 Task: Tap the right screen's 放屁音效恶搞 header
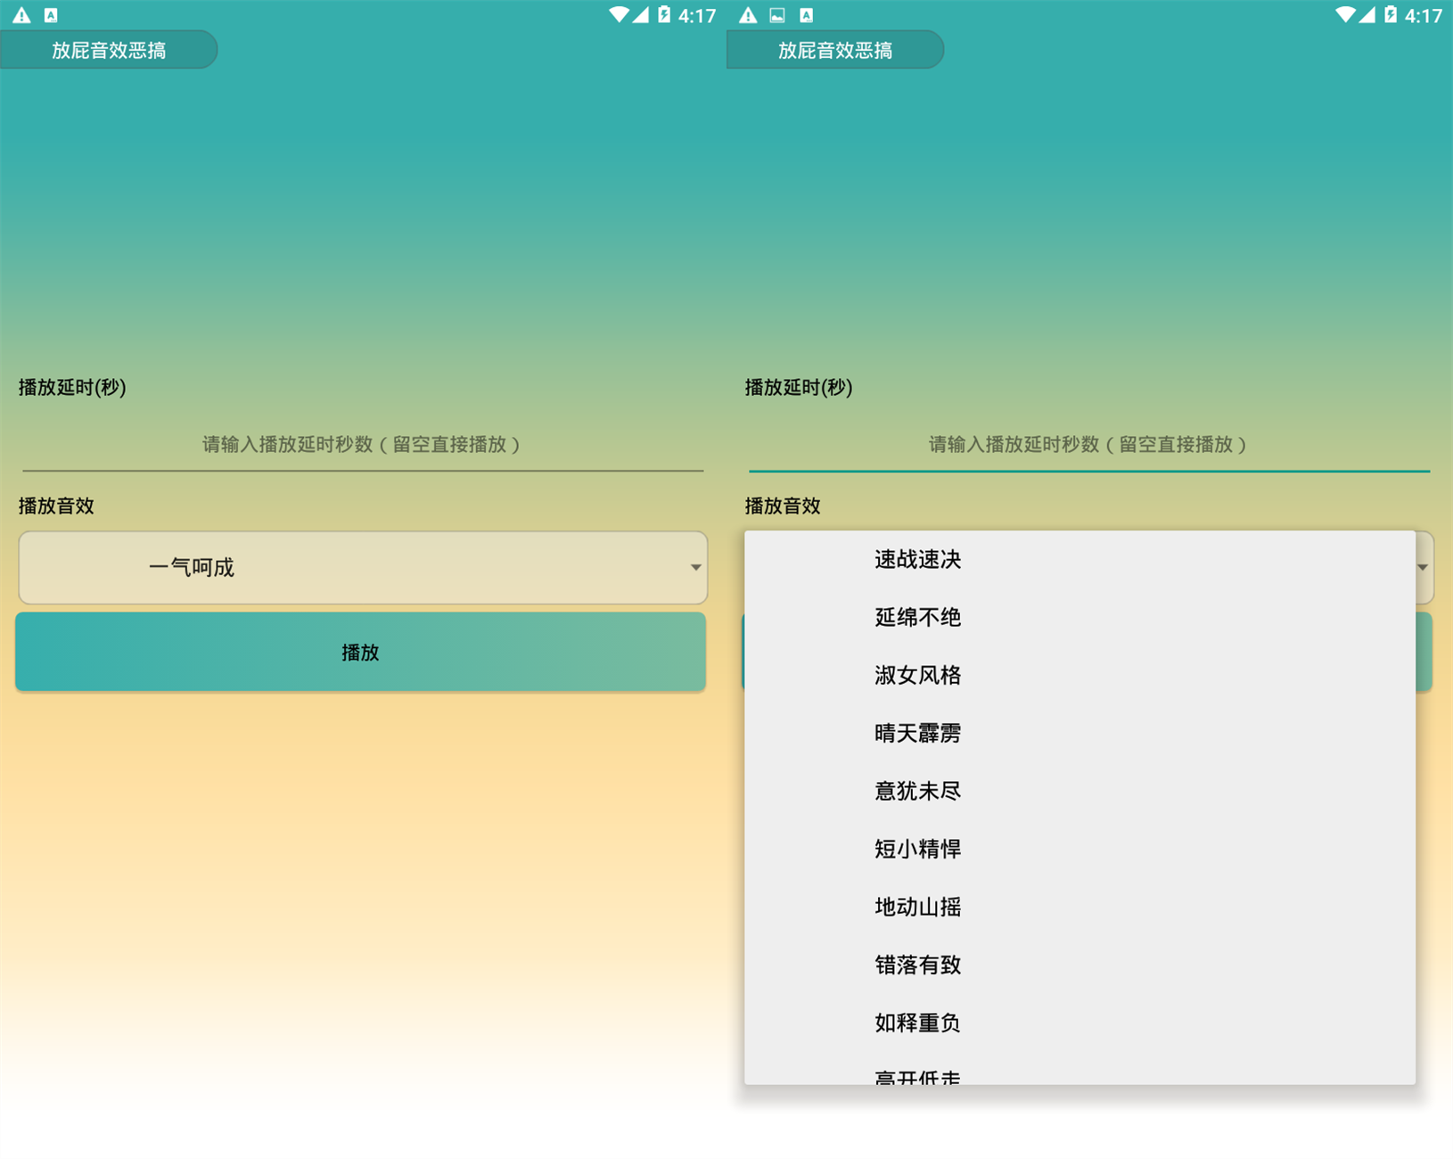(835, 49)
